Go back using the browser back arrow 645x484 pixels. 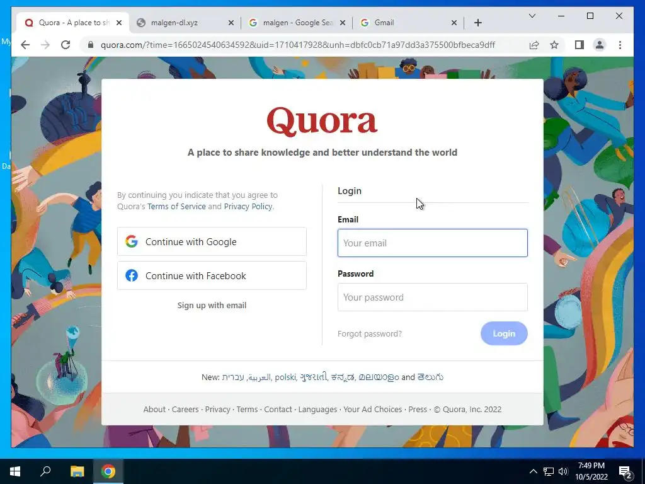[x=25, y=45]
